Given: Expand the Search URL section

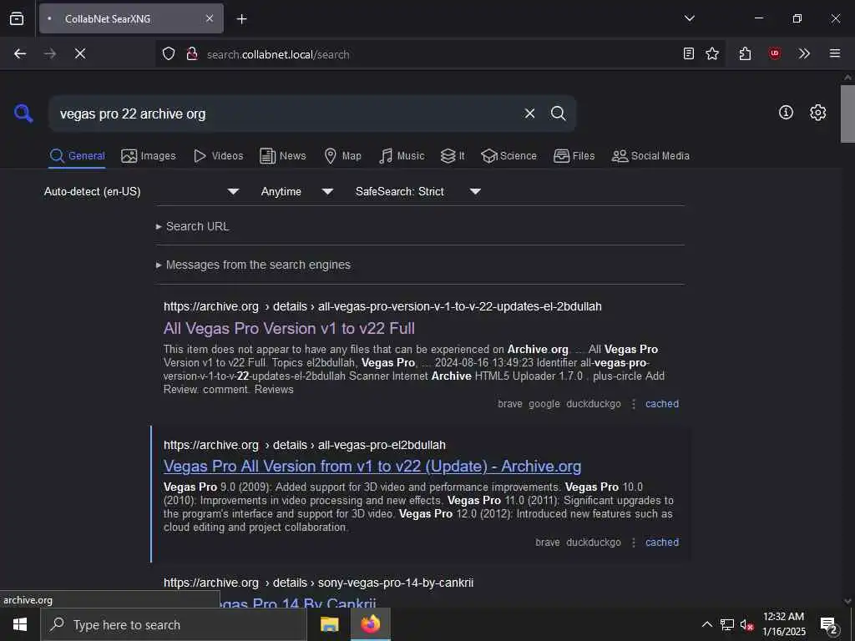Looking at the screenshot, I should tap(193, 226).
